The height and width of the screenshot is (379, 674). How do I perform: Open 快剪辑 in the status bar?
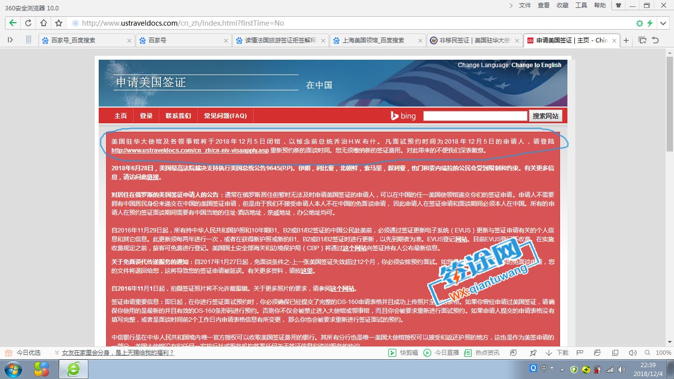pos(403,353)
